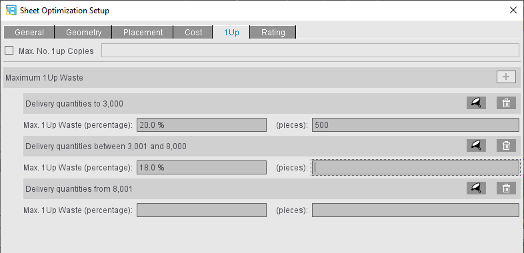The image size is (524, 253).
Task: Select the Rating tab
Action: [x=273, y=33]
